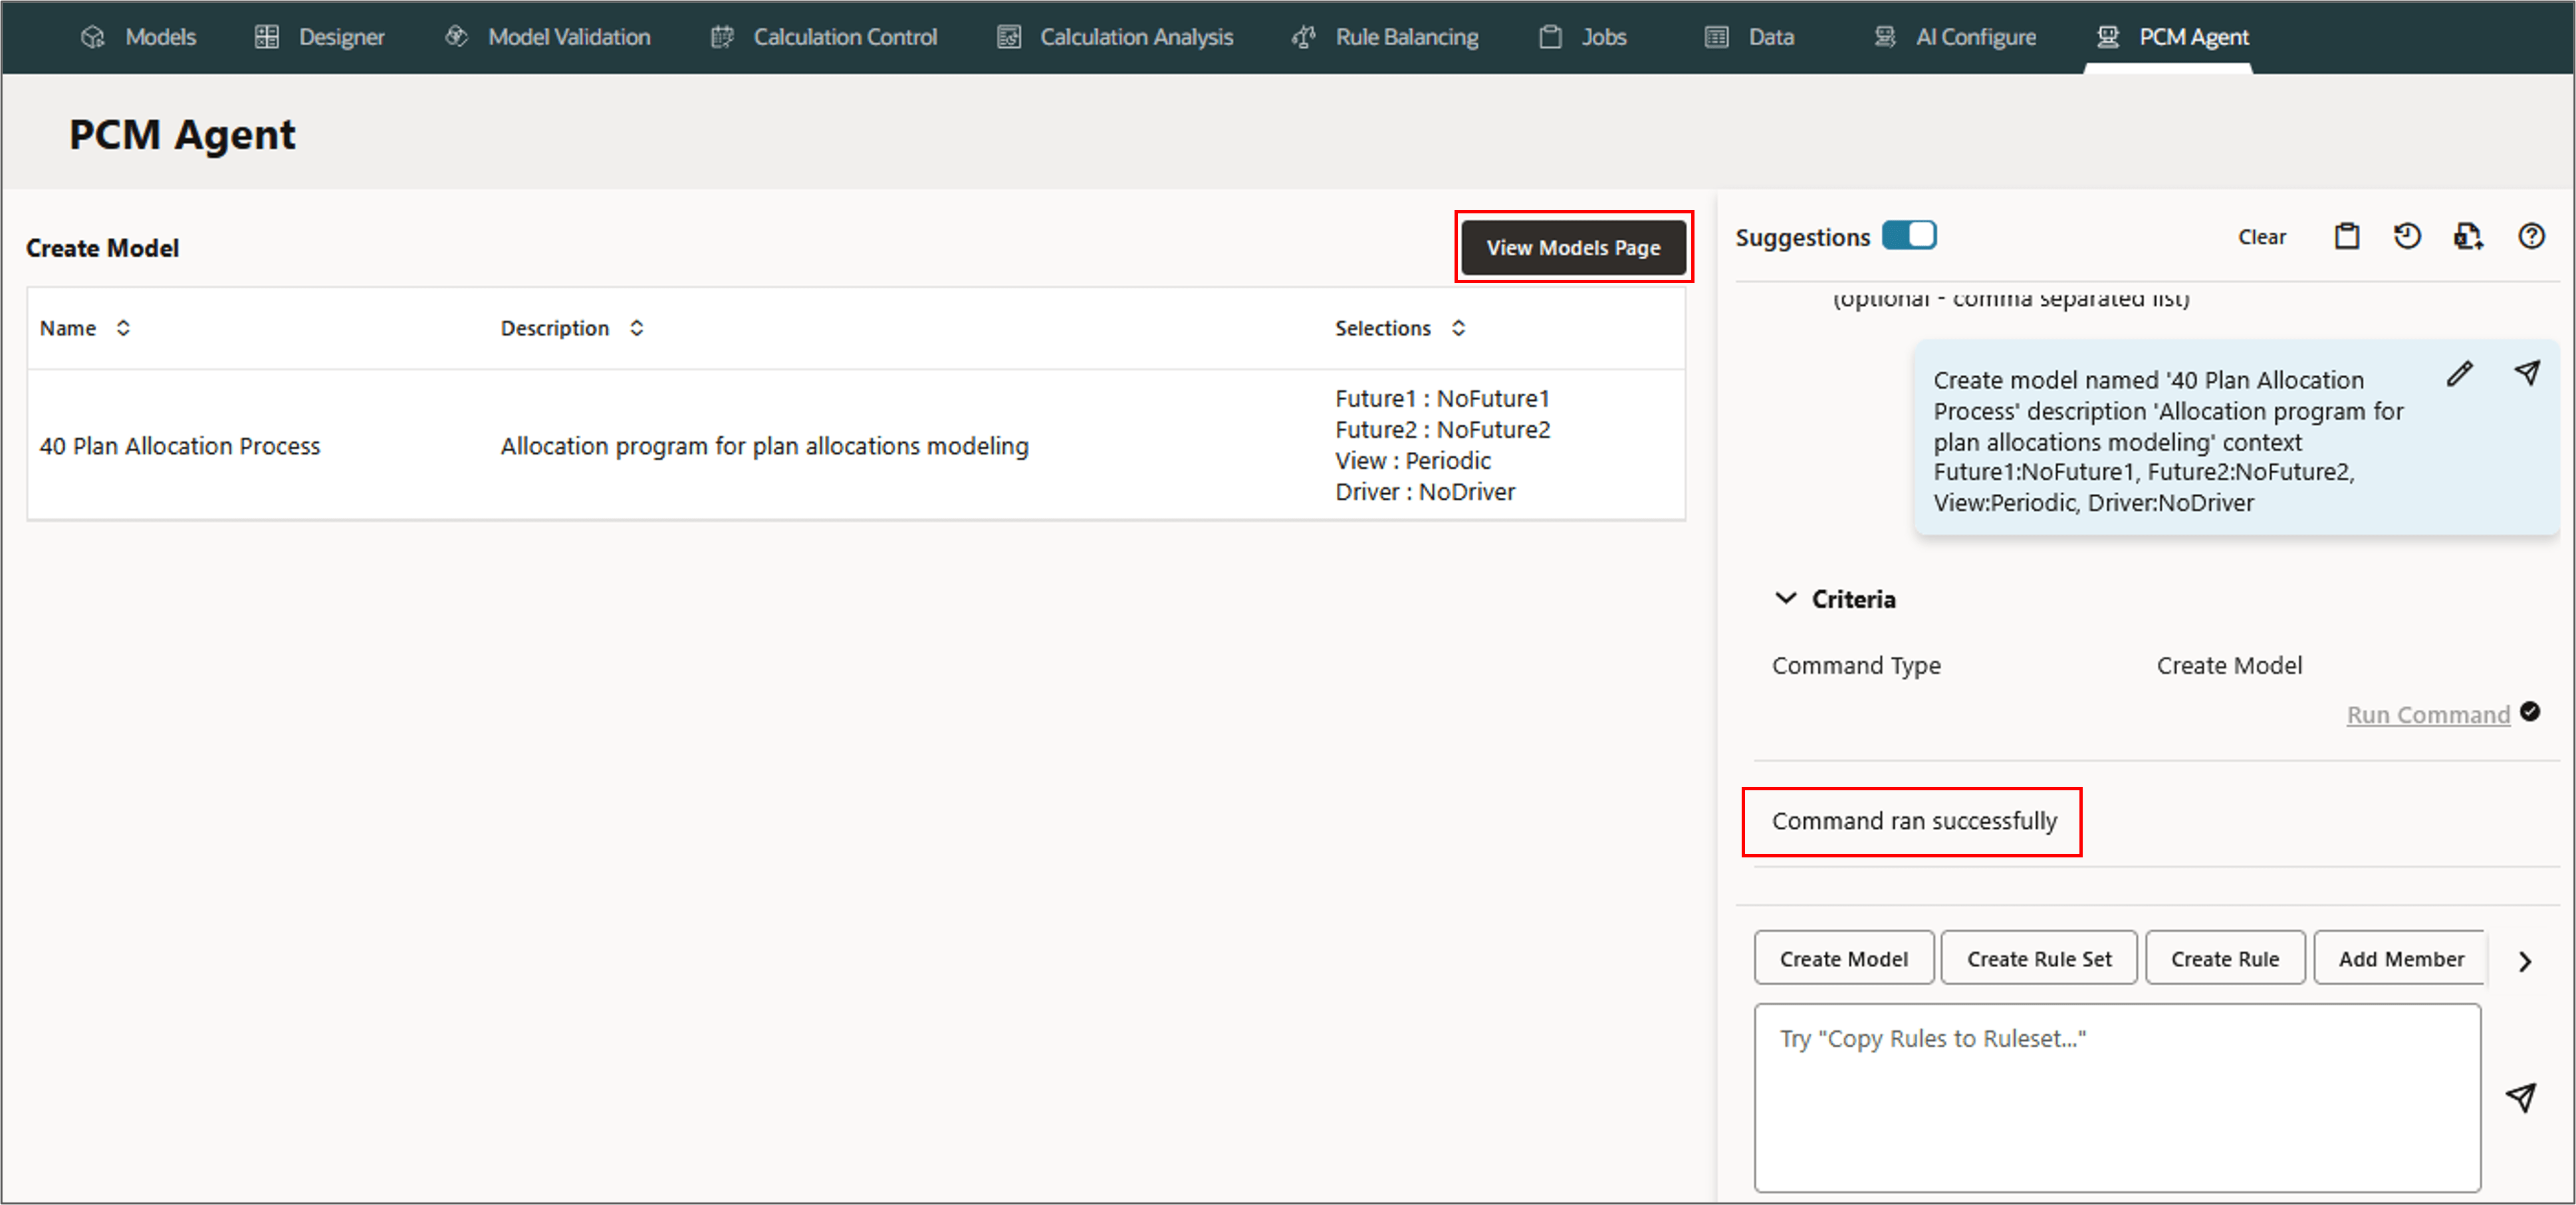Open the command history clock icon

coord(2406,237)
